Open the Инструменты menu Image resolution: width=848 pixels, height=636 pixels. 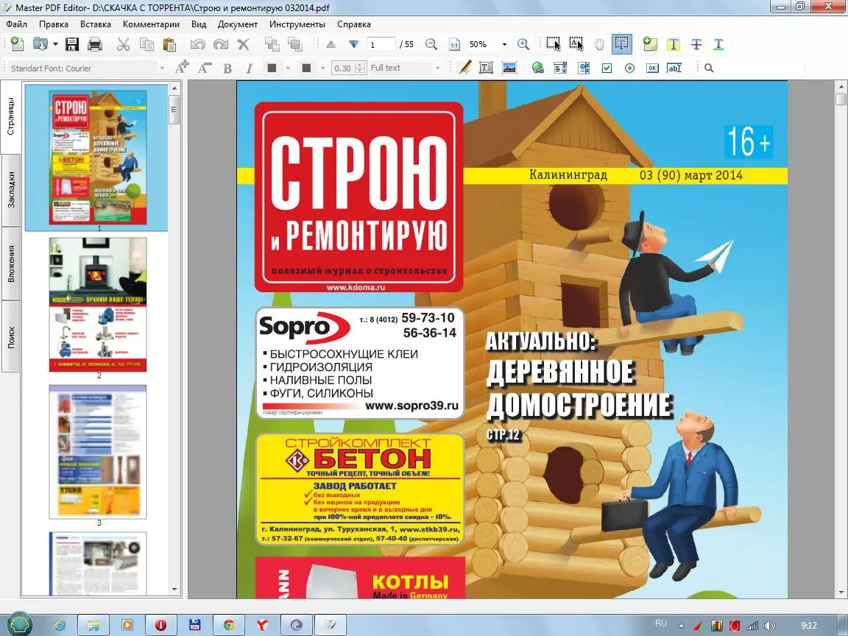coord(297,24)
